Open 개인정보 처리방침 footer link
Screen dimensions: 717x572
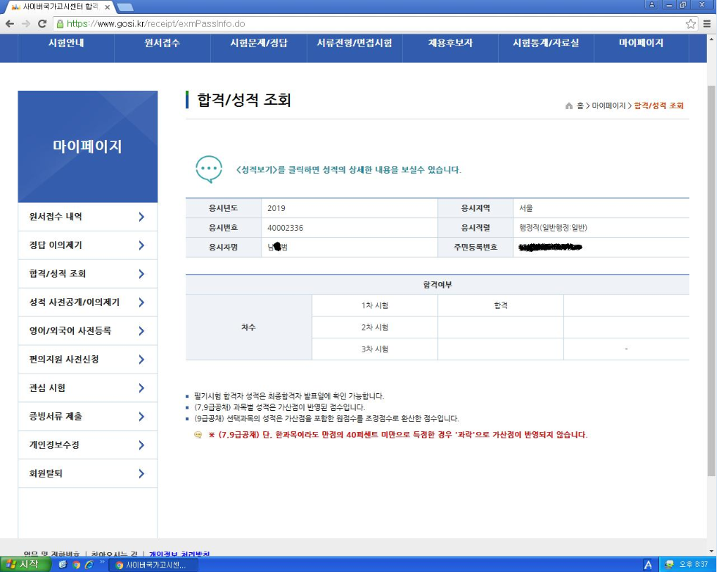click(179, 554)
